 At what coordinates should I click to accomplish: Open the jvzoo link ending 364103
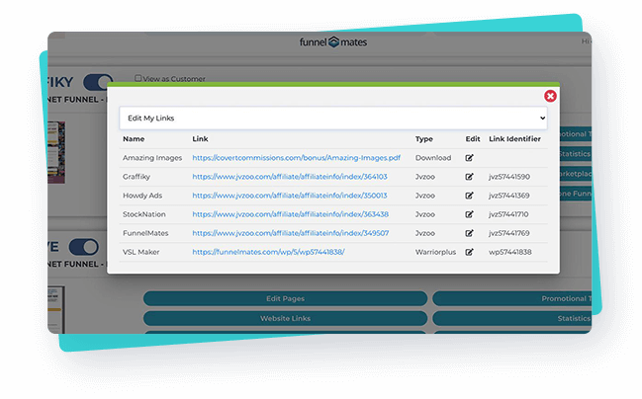click(290, 177)
